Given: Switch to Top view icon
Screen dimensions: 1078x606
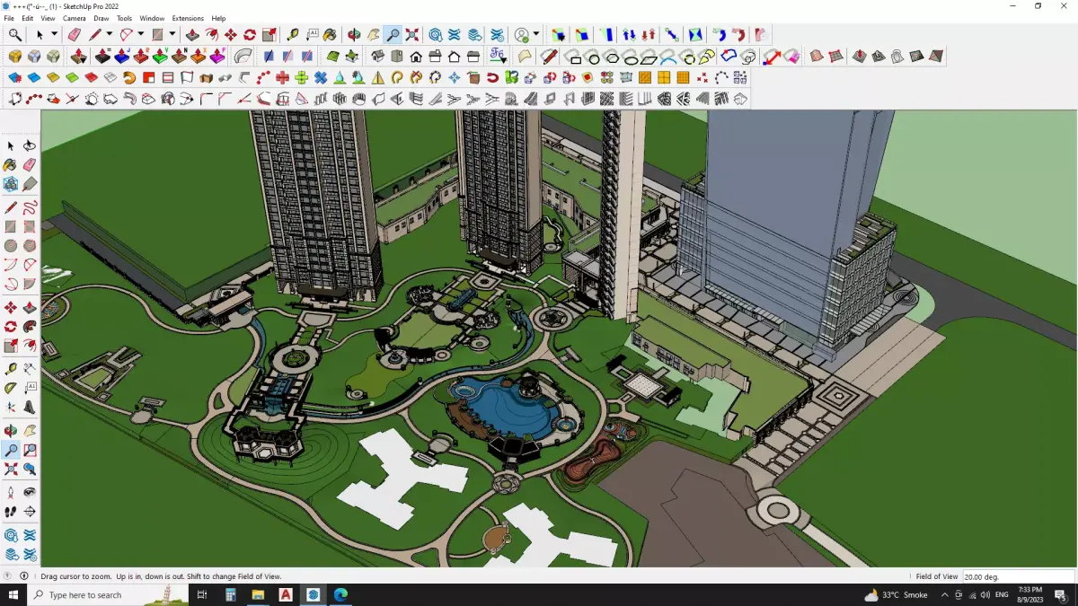Looking at the screenshot, I should click(397, 57).
